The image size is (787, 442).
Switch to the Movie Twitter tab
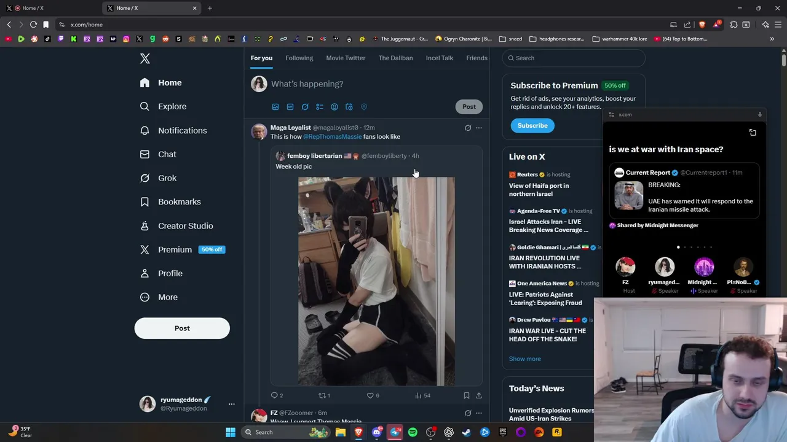click(346, 58)
